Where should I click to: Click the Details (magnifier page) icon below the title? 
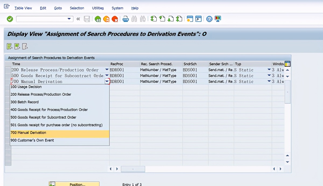tap(25, 46)
